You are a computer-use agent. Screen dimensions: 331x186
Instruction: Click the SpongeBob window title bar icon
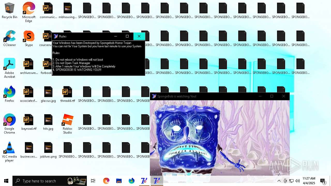coord(154,96)
